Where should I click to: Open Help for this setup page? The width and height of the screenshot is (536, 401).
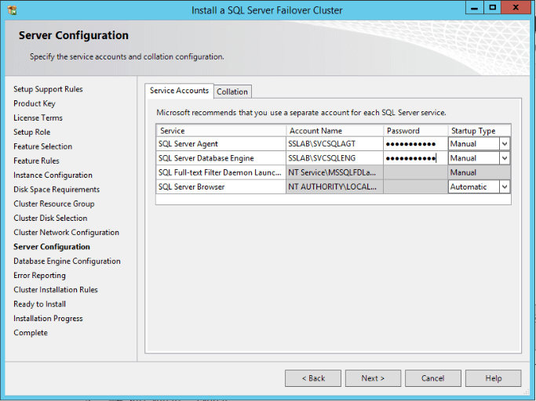point(493,378)
